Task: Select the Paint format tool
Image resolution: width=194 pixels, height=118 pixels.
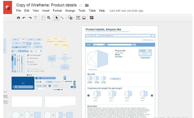Action: pos(35,18)
